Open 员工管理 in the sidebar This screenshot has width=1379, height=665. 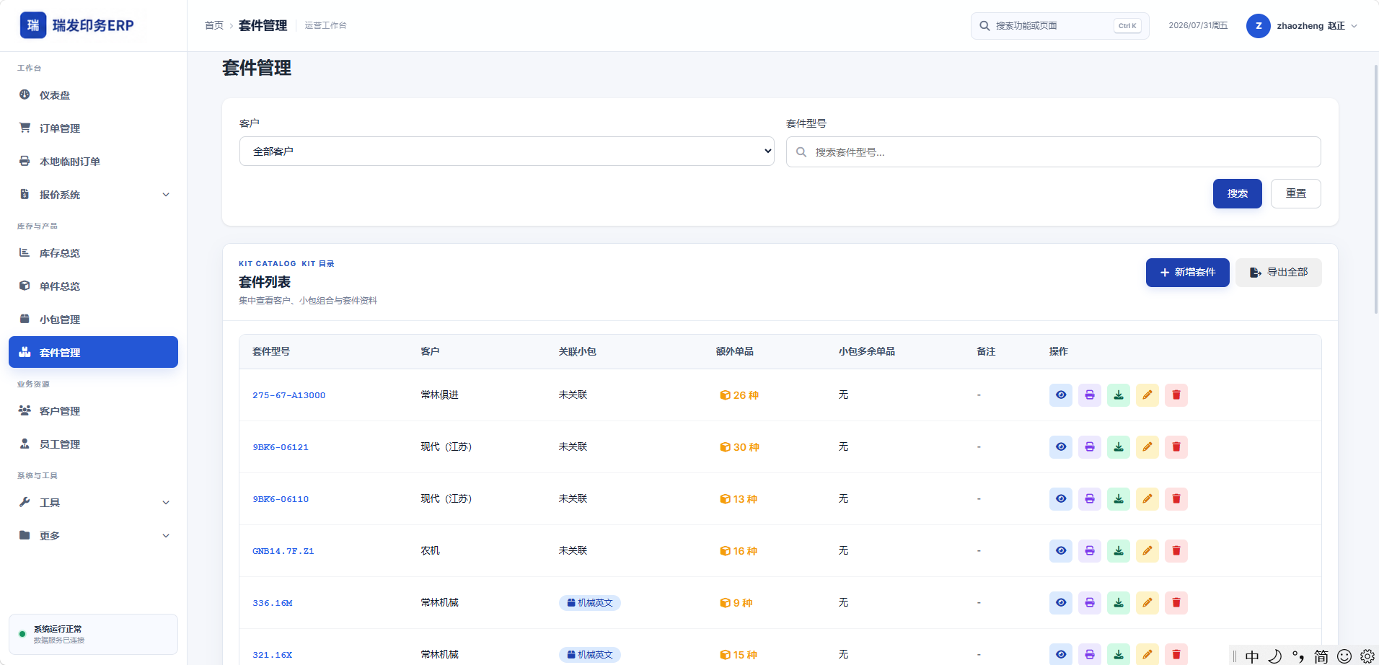coord(93,444)
